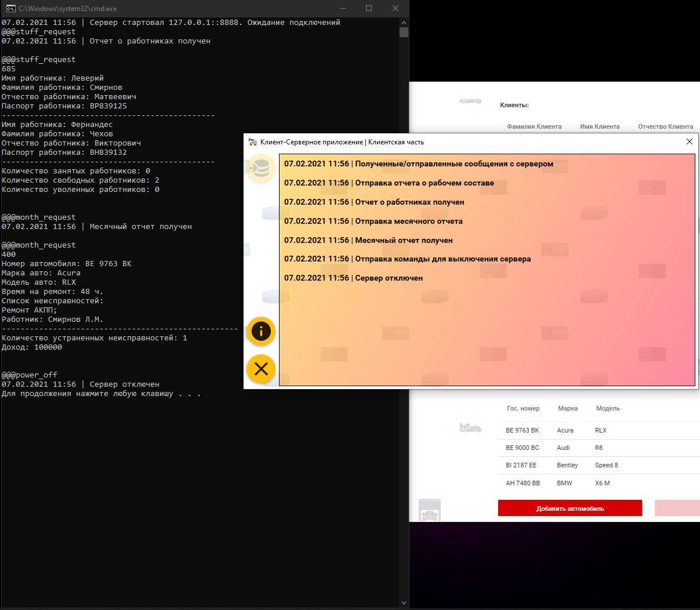Select the BI 2187 EE plate cell
Viewport: 700px width, 610px height.
pyautogui.click(x=521, y=465)
